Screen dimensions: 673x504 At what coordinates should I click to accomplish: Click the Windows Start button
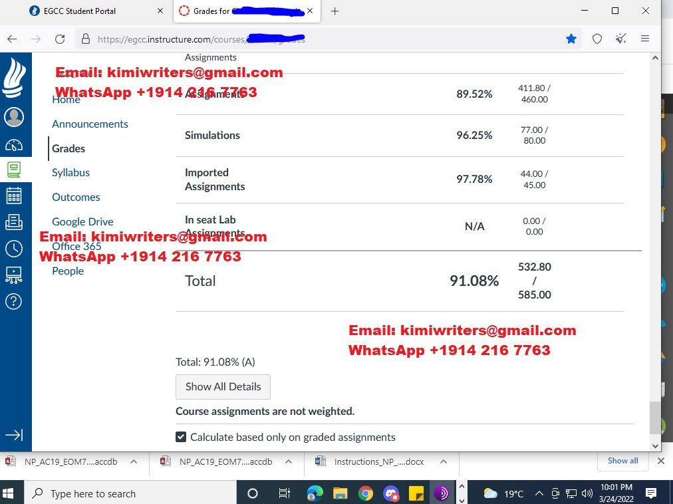point(9,493)
